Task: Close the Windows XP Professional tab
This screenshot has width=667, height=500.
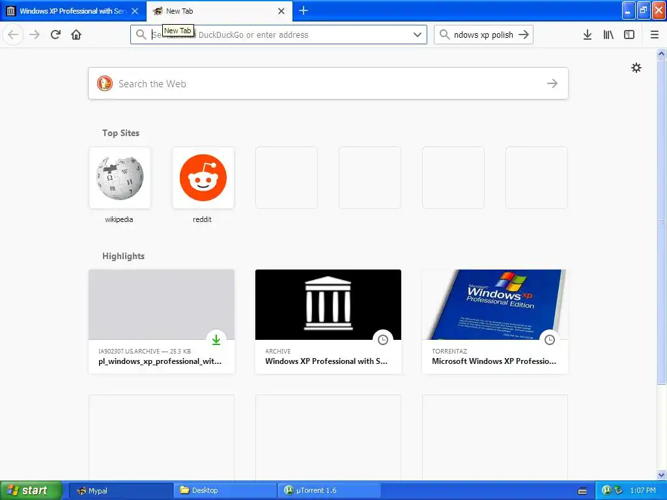Action: (x=135, y=11)
